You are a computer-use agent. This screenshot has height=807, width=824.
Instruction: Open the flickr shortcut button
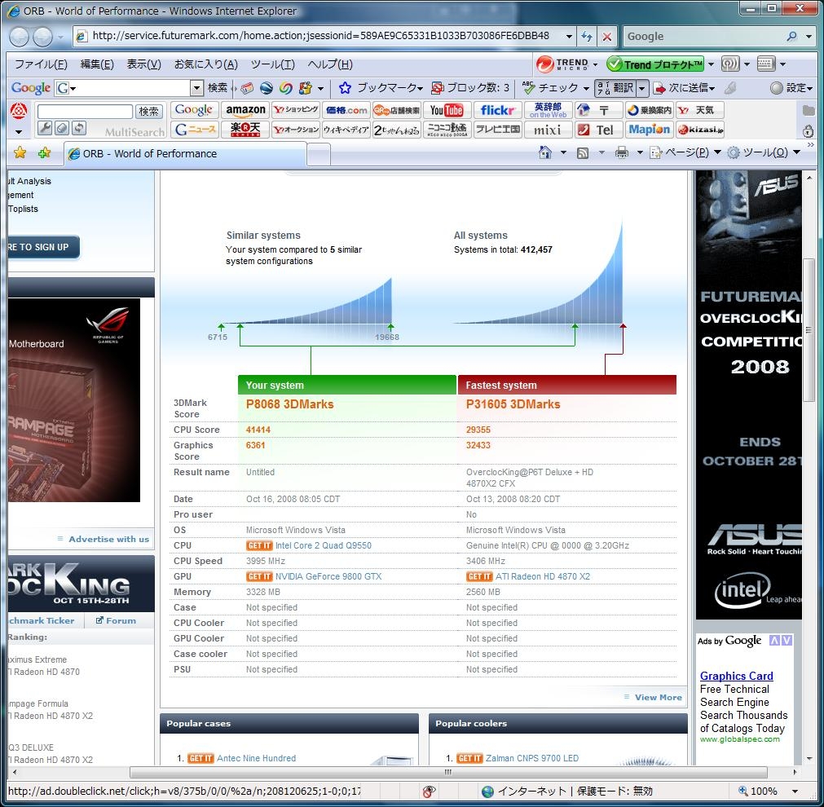pos(498,110)
